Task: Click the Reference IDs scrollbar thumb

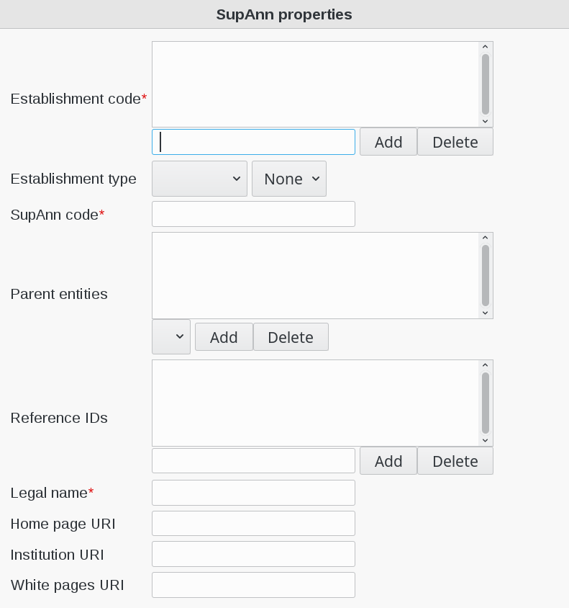Action: tap(486, 403)
